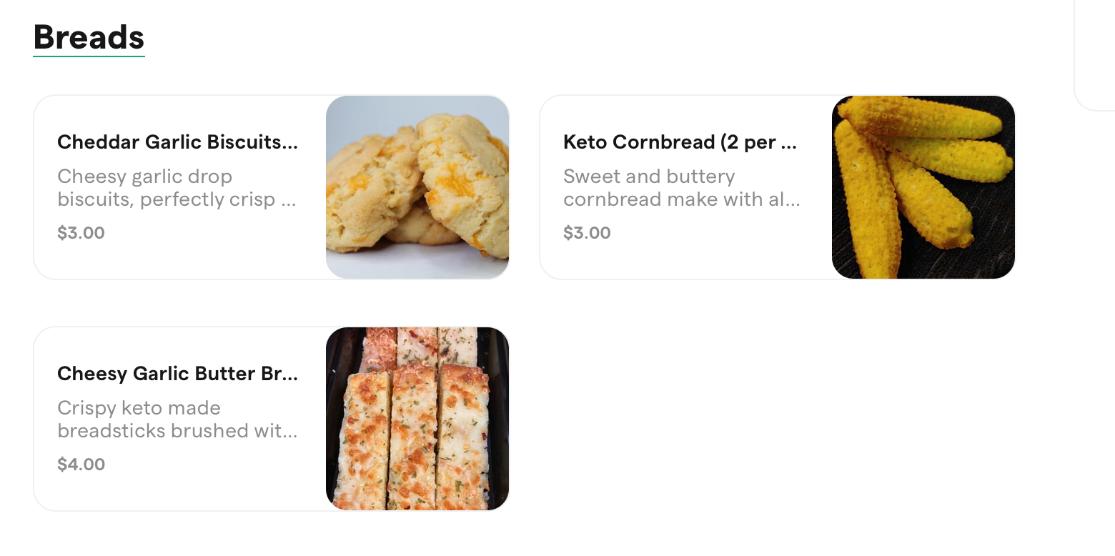Select the Cheesy garlic drop biscuits description
The image size is (1115, 556).
(x=176, y=188)
